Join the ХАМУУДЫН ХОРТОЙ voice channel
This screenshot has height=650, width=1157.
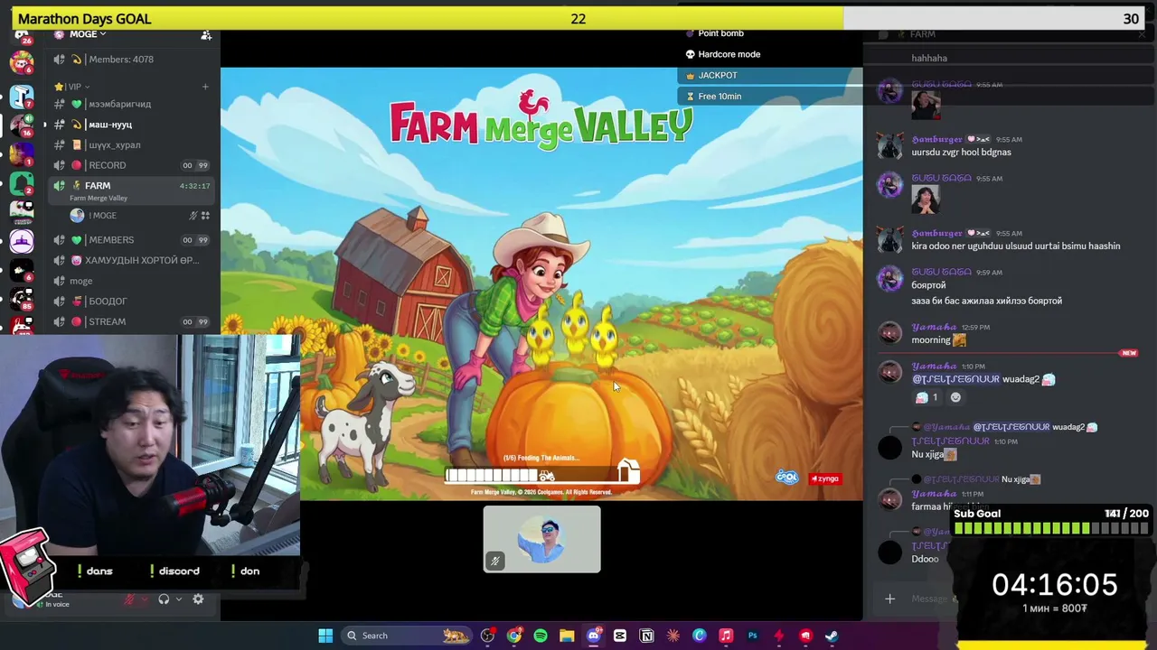click(x=131, y=261)
